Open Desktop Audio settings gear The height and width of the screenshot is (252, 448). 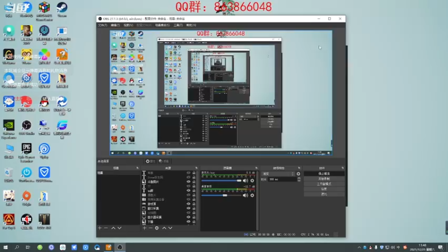tap(253, 195)
